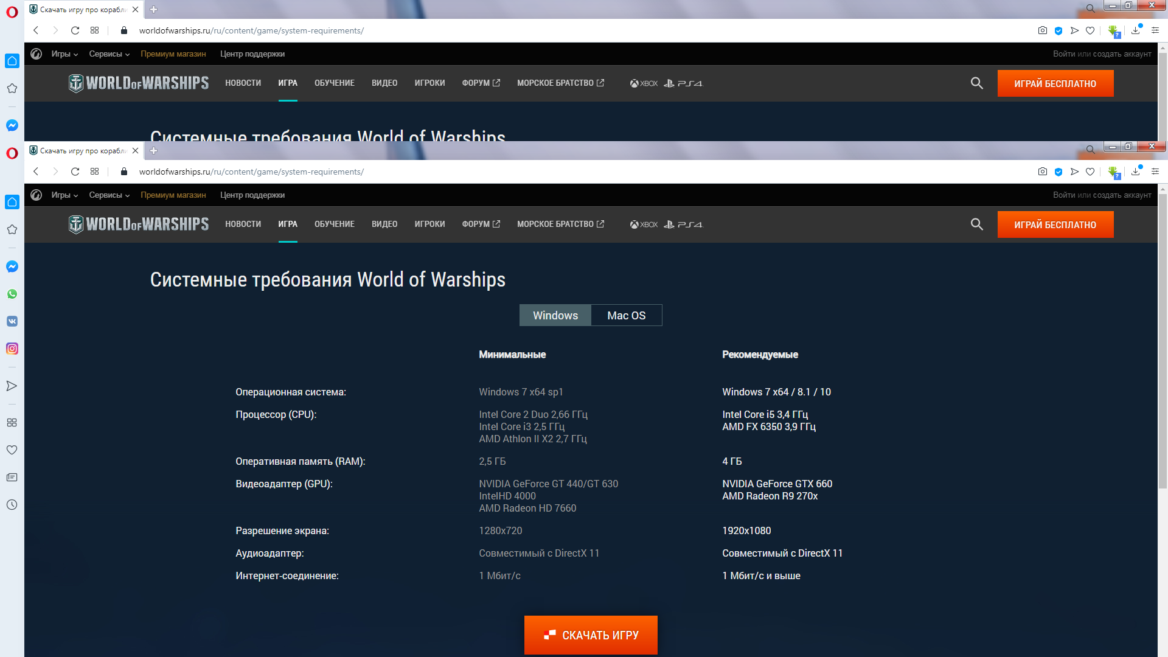Screen dimensions: 1168x657
Task: Add bookmark heart in front window address bar
Action: (x=1090, y=172)
